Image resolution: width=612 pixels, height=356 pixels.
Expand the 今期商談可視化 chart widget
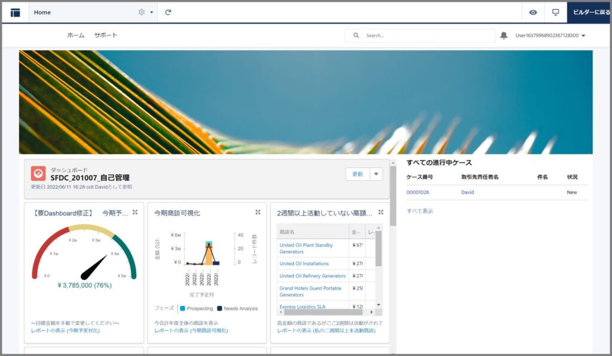click(x=258, y=212)
